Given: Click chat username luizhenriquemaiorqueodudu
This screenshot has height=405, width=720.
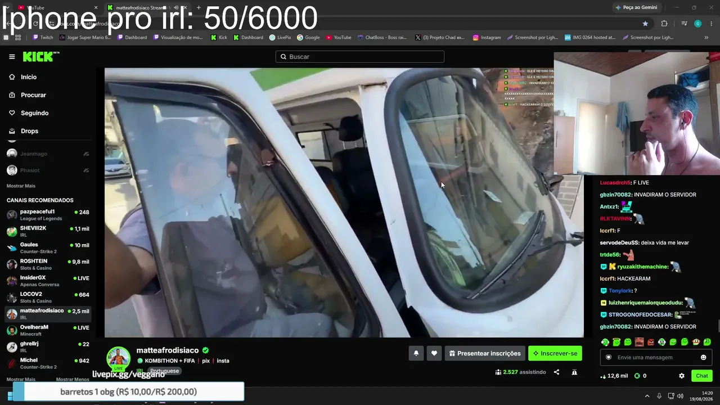Looking at the screenshot, I should pyautogui.click(x=646, y=303).
